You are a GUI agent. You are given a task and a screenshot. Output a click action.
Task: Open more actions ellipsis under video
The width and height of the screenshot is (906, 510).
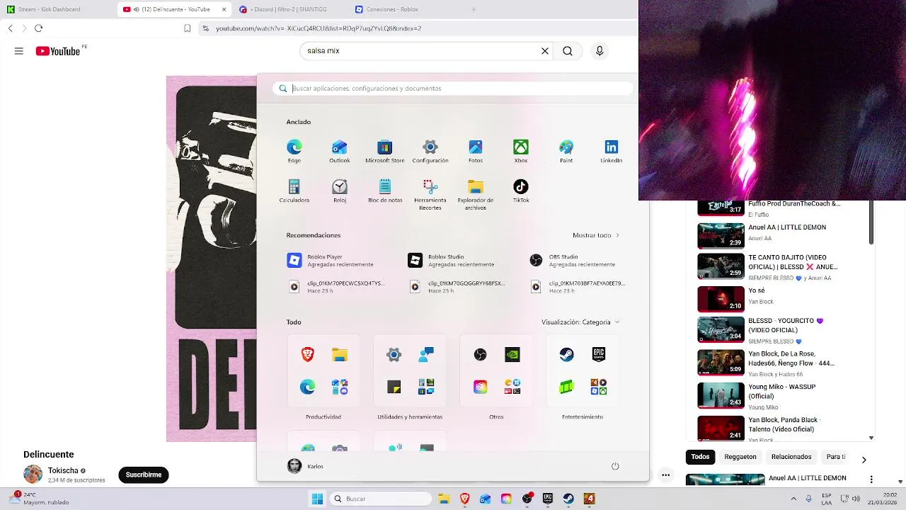pyautogui.click(x=665, y=475)
